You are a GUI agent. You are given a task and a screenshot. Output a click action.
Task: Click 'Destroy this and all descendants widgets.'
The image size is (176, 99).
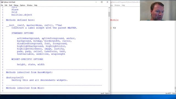pyautogui.click(x=40, y=80)
